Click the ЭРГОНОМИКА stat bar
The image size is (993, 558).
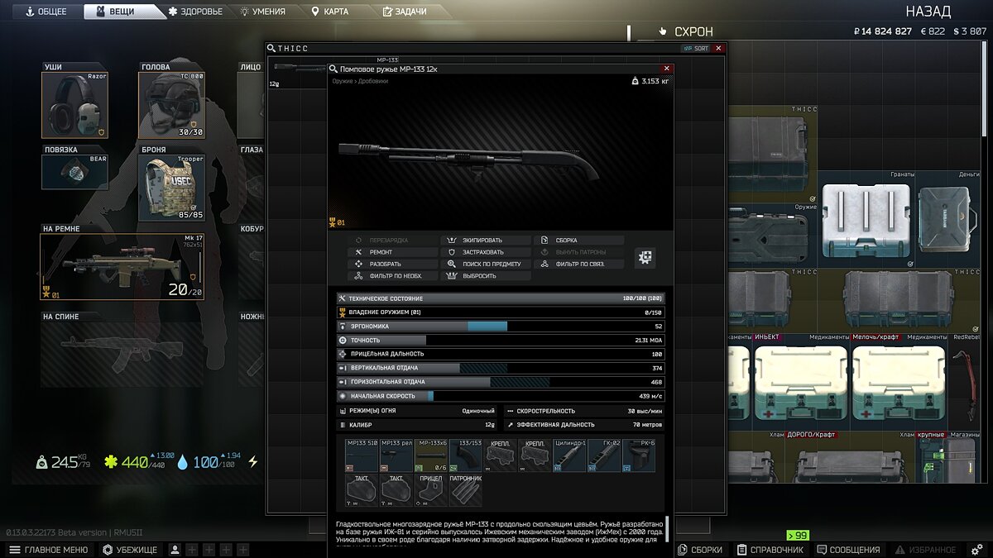point(500,327)
